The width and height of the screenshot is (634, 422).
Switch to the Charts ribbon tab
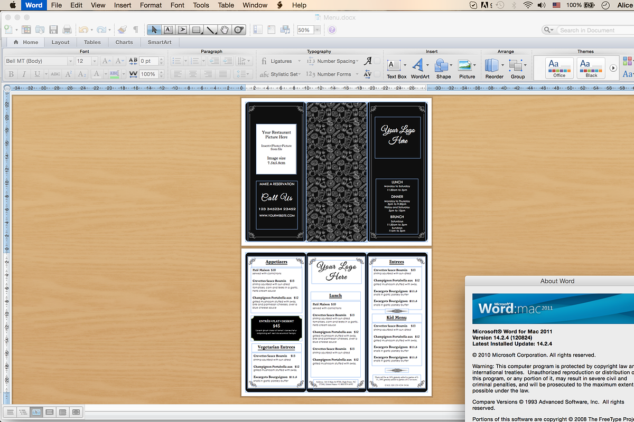point(124,42)
